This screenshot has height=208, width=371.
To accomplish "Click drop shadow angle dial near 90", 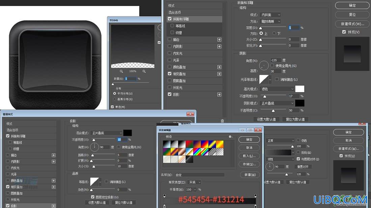I will 94,147.
